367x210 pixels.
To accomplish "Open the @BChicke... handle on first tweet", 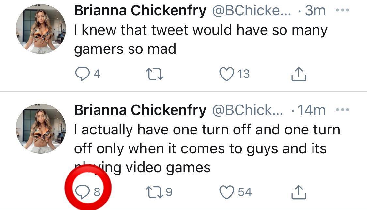I will click(x=252, y=11).
